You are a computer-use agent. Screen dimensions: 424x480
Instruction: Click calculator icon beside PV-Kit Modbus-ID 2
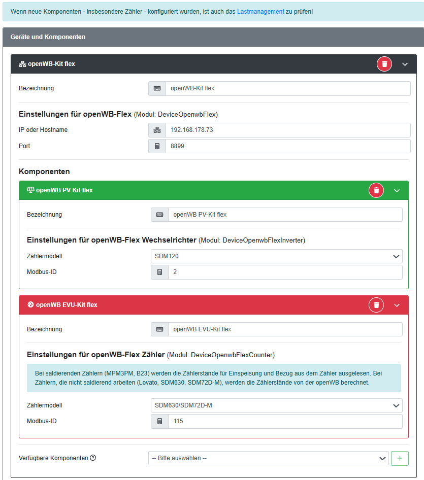pyautogui.click(x=159, y=272)
